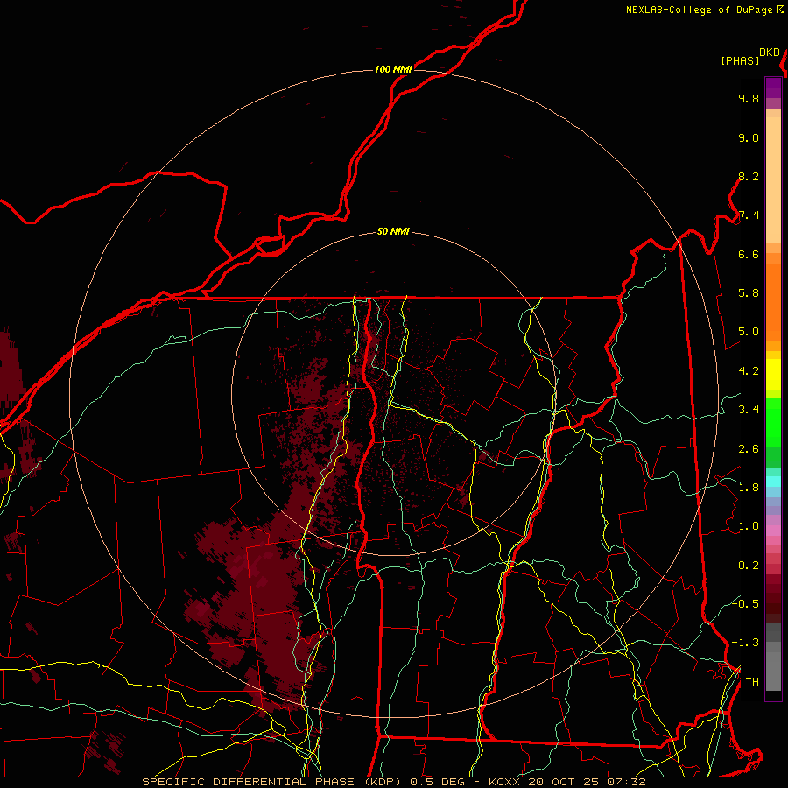Click the 4.2 value on the color scale

pos(749,371)
